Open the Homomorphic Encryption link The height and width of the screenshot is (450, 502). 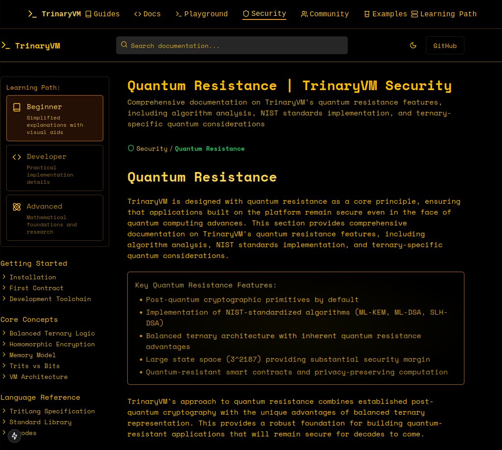coord(52,344)
